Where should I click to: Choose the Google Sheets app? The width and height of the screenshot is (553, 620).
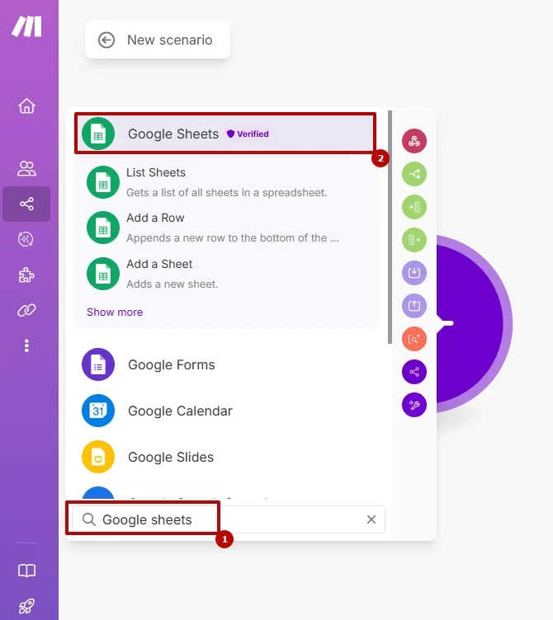pos(225,134)
